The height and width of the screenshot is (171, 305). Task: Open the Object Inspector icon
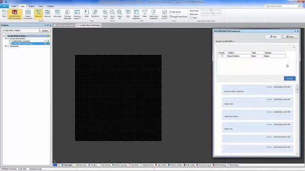[136, 14]
